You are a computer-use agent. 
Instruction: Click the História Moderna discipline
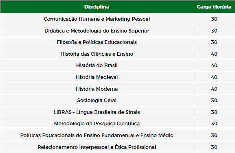tap(97, 89)
